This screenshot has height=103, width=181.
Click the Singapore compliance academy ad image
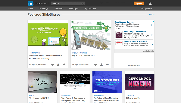[119, 35]
